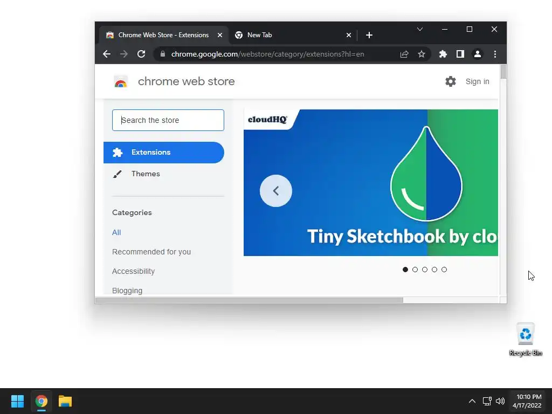The width and height of the screenshot is (552, 414).
Task: Click the address bar URL
Action: coord(267,54)
